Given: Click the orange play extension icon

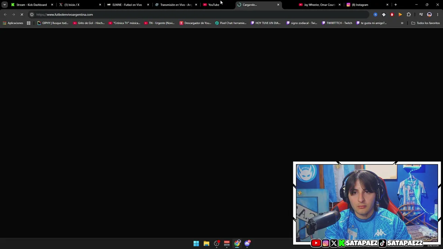Looking at the screenshot, I should (x=400, y=15).
